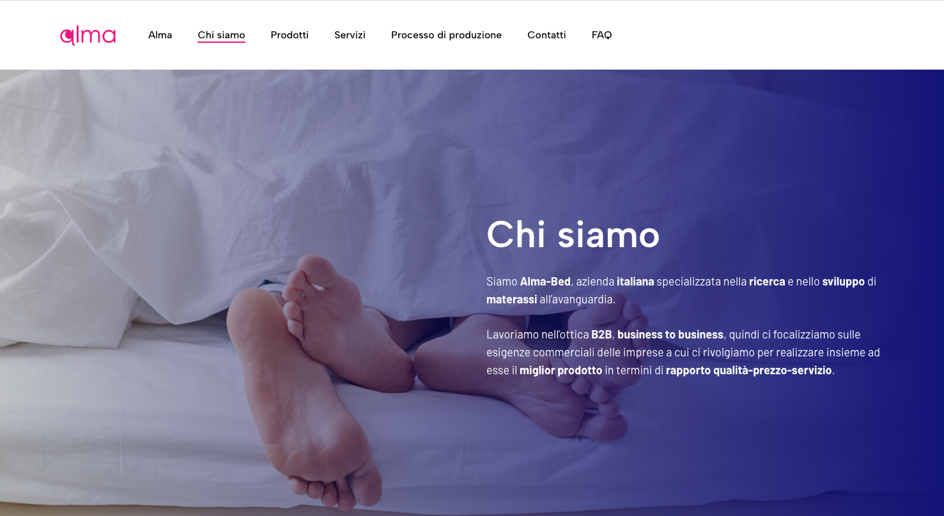
Task: Visit the FAQ navigation link
Action: click(601, 35)
